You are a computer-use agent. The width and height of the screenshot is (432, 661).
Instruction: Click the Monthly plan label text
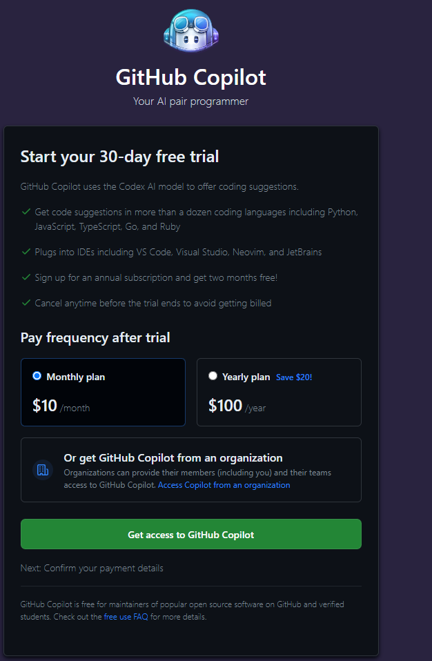pos(76,377)
